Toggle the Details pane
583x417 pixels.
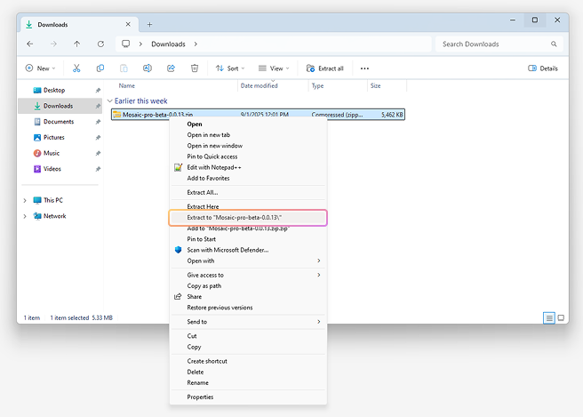[543, 68]
